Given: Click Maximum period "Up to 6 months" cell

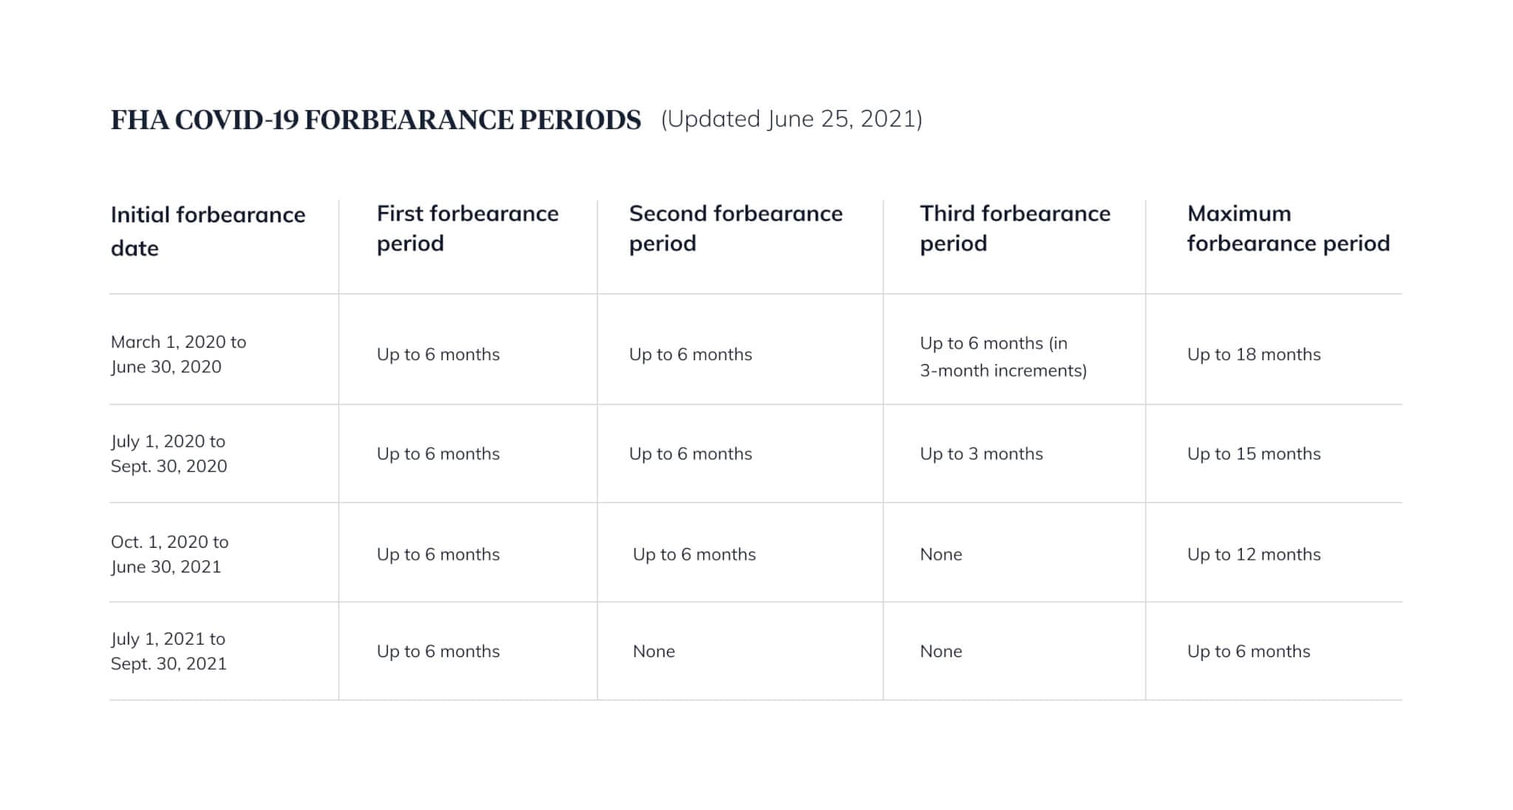Looking at the screenshot, I should coord(1248,651).
